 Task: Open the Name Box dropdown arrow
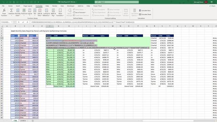pyautogui.click(x=12, y=22)
